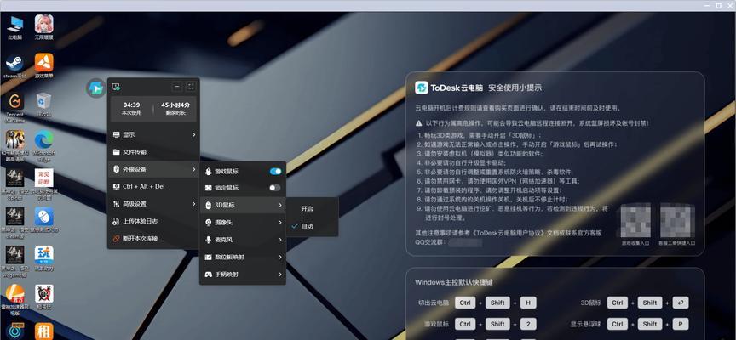The height and width of the screenshot is (340, 736).
Task: Click the blurred QQ交流群 number
Action: point(465,242)
